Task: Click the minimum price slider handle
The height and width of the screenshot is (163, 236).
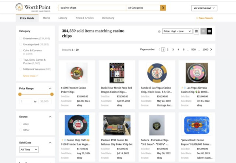Action: (20, 94)
